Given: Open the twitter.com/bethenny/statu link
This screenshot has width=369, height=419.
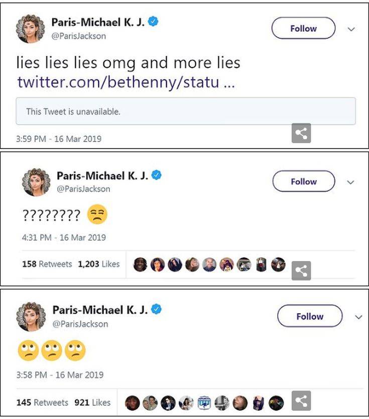Looking at the screenshot, I should point(118,82).
